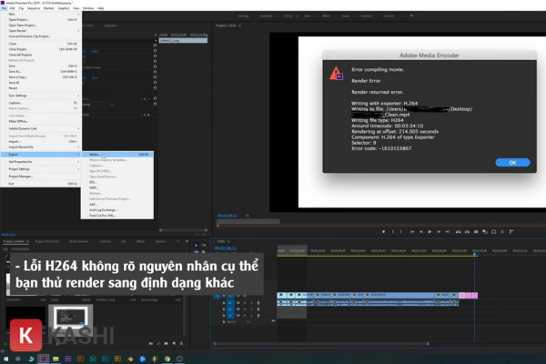
Task: Open Blender from the taskbar
Action: tap(130, 359)
